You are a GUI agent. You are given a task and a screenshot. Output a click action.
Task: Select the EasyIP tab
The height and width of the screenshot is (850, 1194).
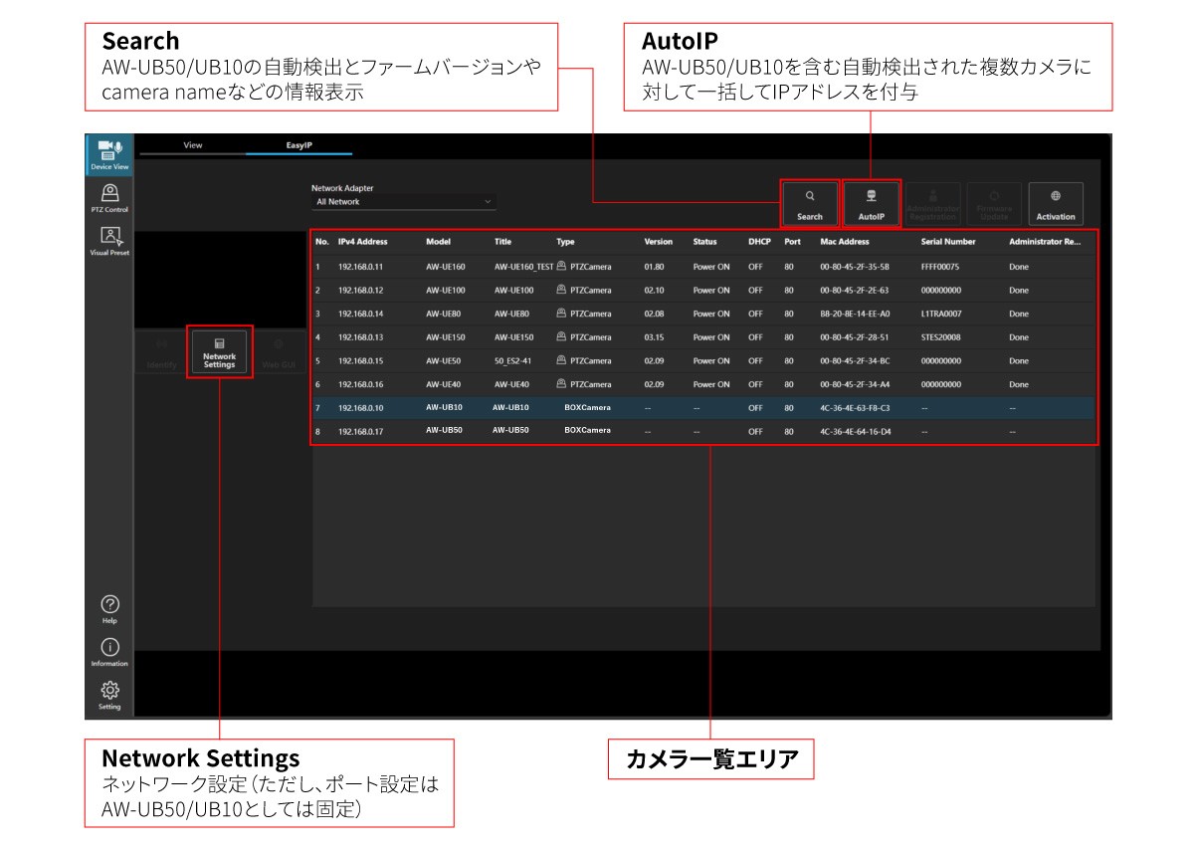coord(299,146)
